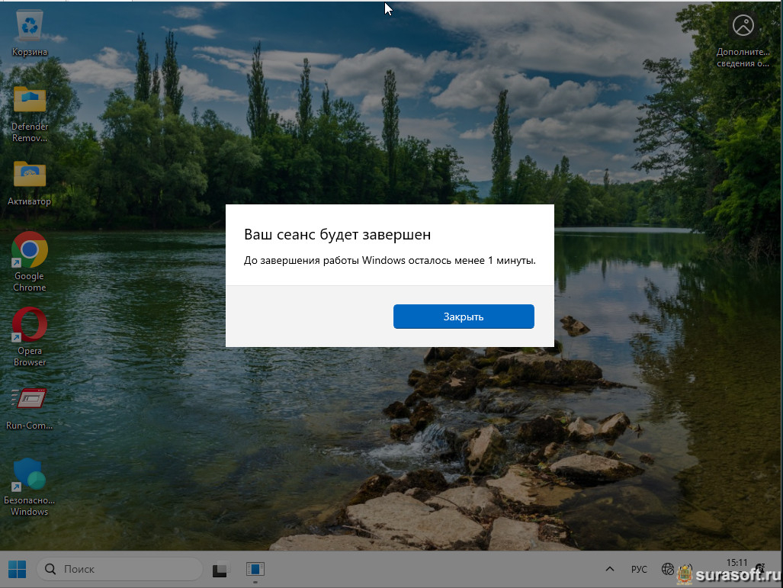Screen dimensions: 783x588
Task: Launch Google Chrome from desktop shortcut
Action: (x=30, y=250)
